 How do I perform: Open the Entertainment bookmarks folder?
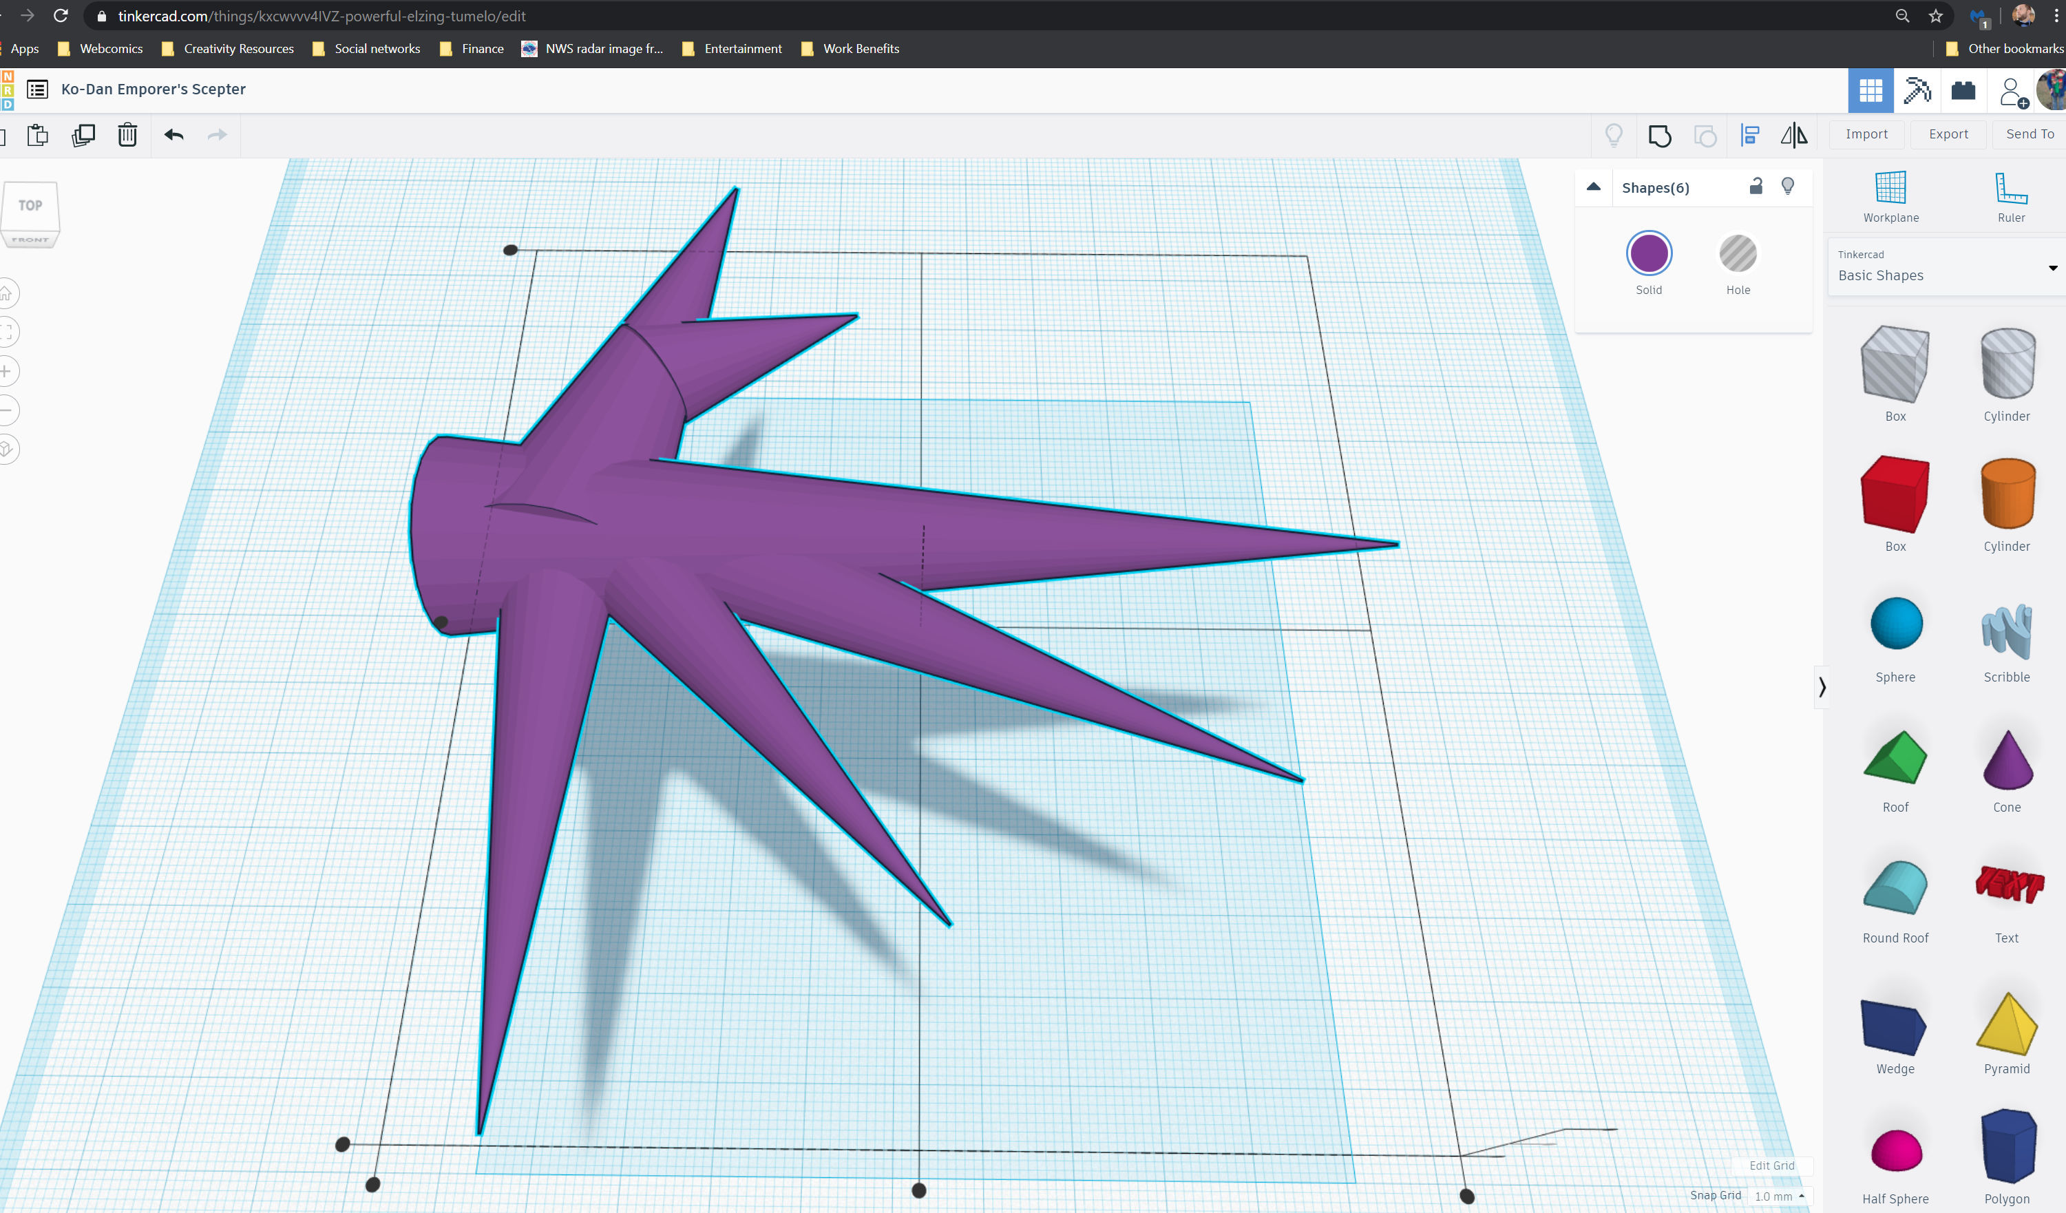[x=732, y=48]
